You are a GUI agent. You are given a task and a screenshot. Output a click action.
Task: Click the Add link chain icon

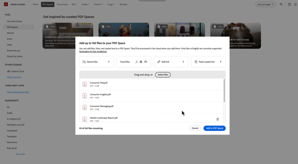(x=159, y=62)
